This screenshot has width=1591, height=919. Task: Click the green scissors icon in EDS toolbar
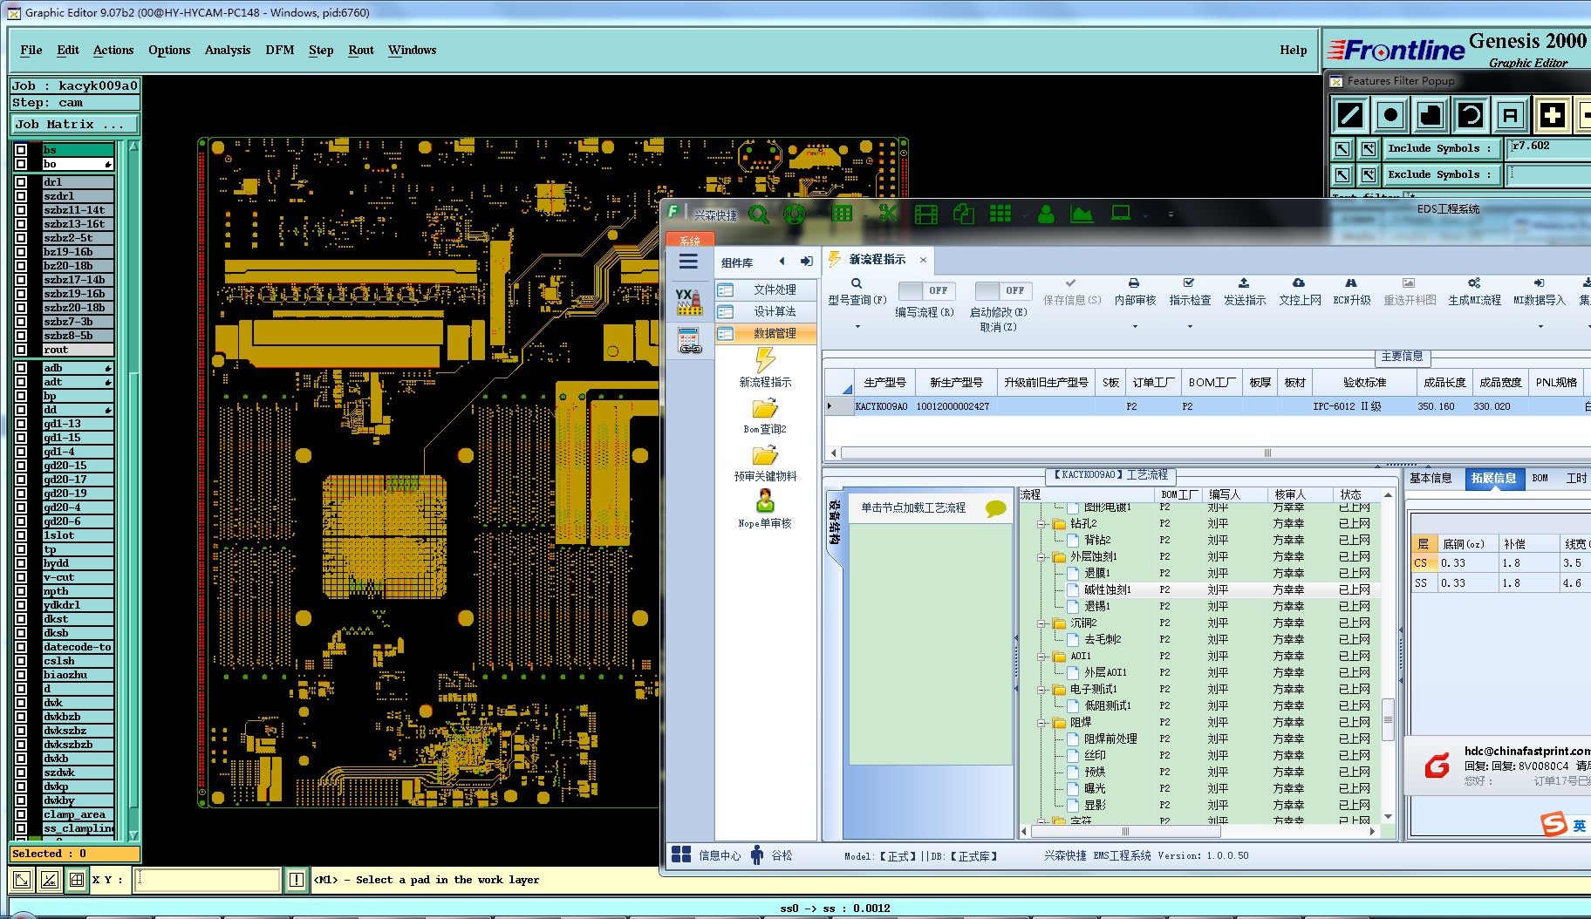tap(888, 214)
